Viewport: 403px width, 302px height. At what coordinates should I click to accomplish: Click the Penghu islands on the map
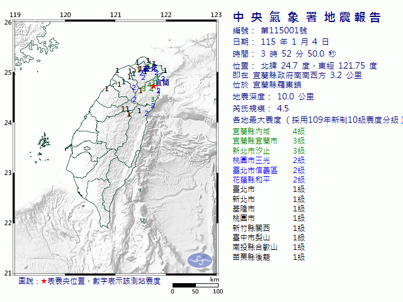[x=43, y=141]
